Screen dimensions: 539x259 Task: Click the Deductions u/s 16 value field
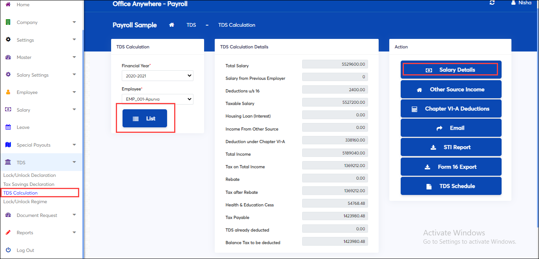[x=335, y=90]
